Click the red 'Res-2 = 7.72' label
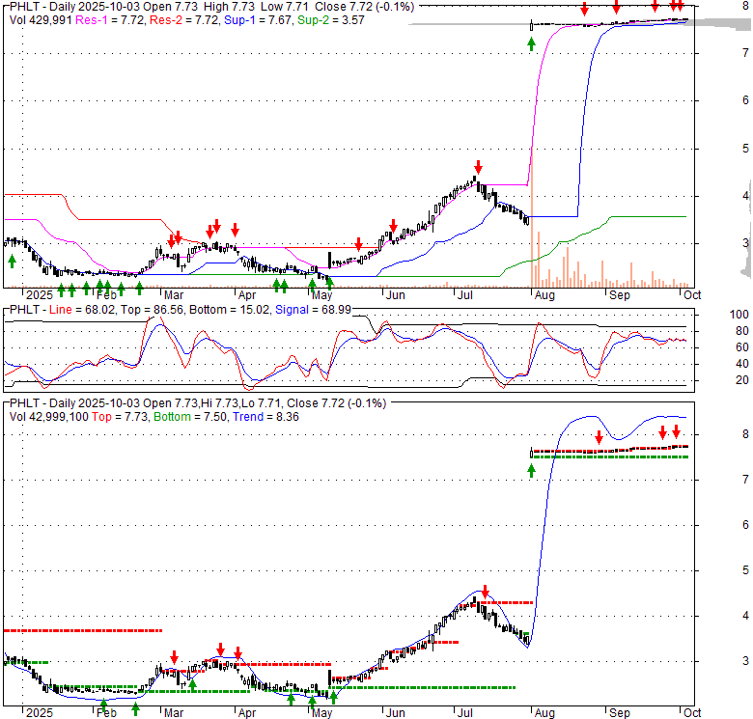The width and height of the screenshot is (753, 719). [x=185, y=20]
